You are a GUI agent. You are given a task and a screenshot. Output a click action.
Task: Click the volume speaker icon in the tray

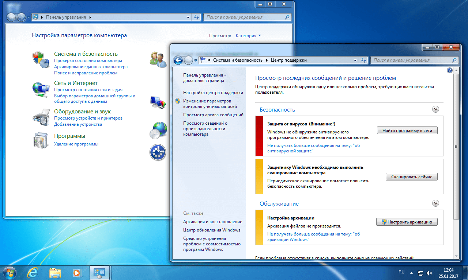(x=429, y=273)
